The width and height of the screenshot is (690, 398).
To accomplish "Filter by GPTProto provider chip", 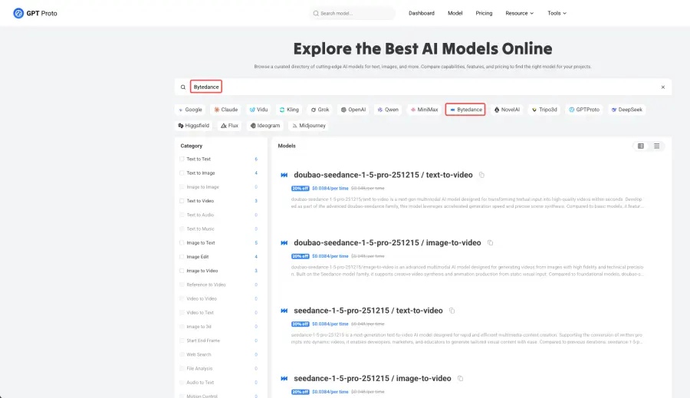I will pos(584,110).
